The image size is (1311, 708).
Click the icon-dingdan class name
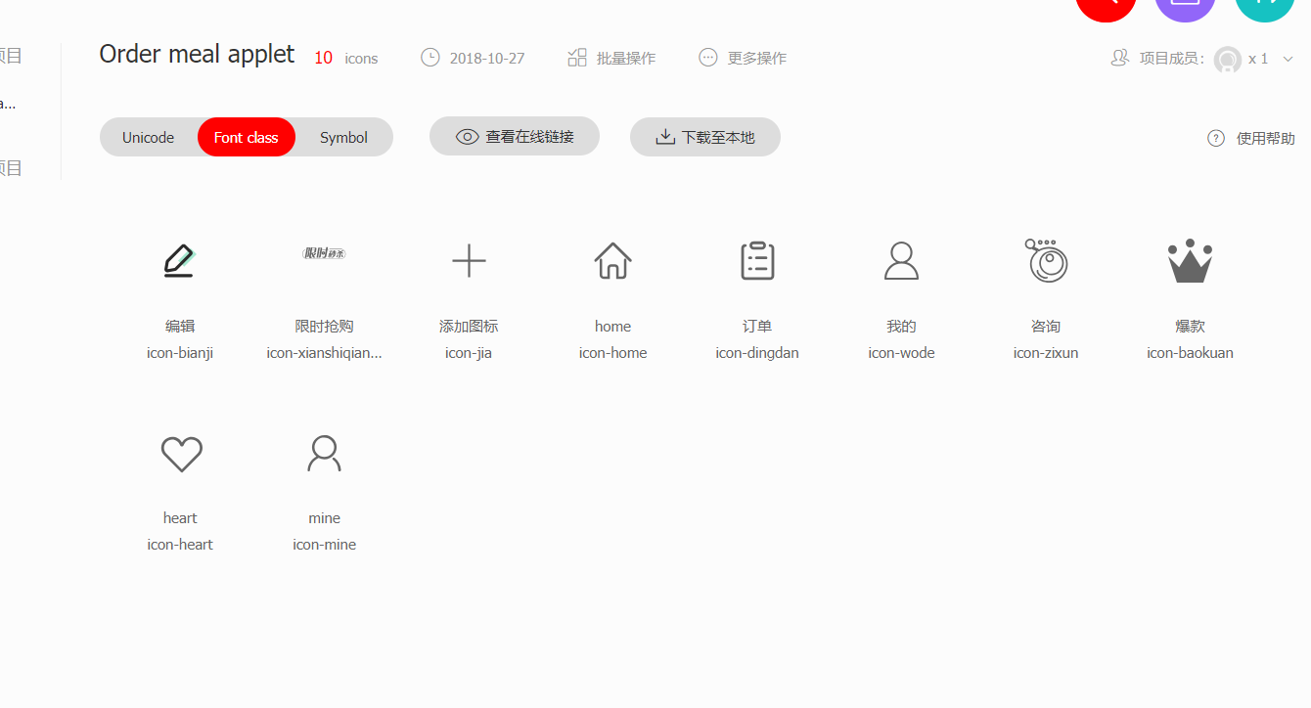pyautogui.click(x=757, y=353)
